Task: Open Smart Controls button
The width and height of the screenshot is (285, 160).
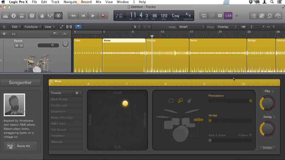Action: tap(42, 16)
